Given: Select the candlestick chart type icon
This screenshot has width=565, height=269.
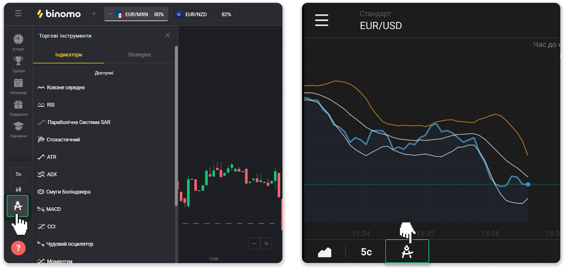Looking at the screenshot, I should [18, 189].
